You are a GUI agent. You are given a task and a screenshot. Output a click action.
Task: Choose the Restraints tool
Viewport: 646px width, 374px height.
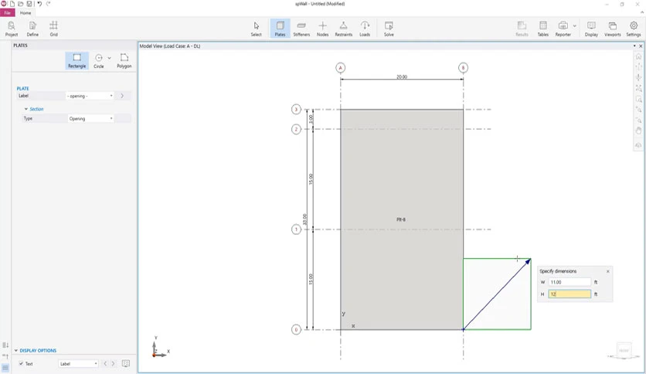click(344, 29)
